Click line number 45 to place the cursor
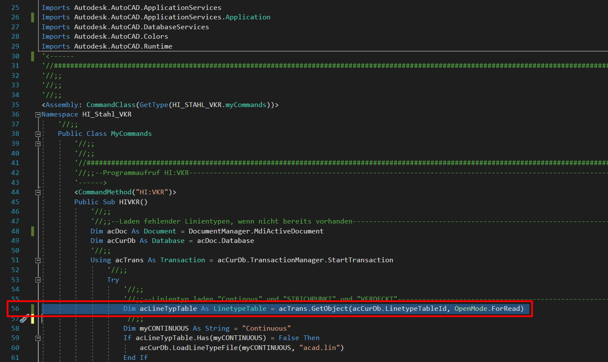This screenshot has height=362, width=608. (15, 202)
